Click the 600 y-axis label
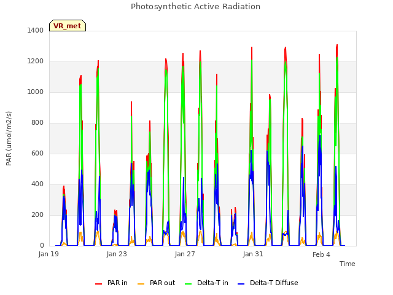This screenshot has width=393, height=295. coord(37,153)
